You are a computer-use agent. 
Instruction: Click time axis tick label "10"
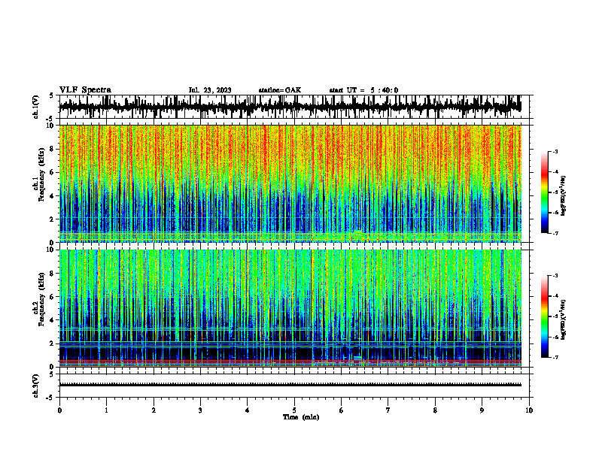click(529, 410)
